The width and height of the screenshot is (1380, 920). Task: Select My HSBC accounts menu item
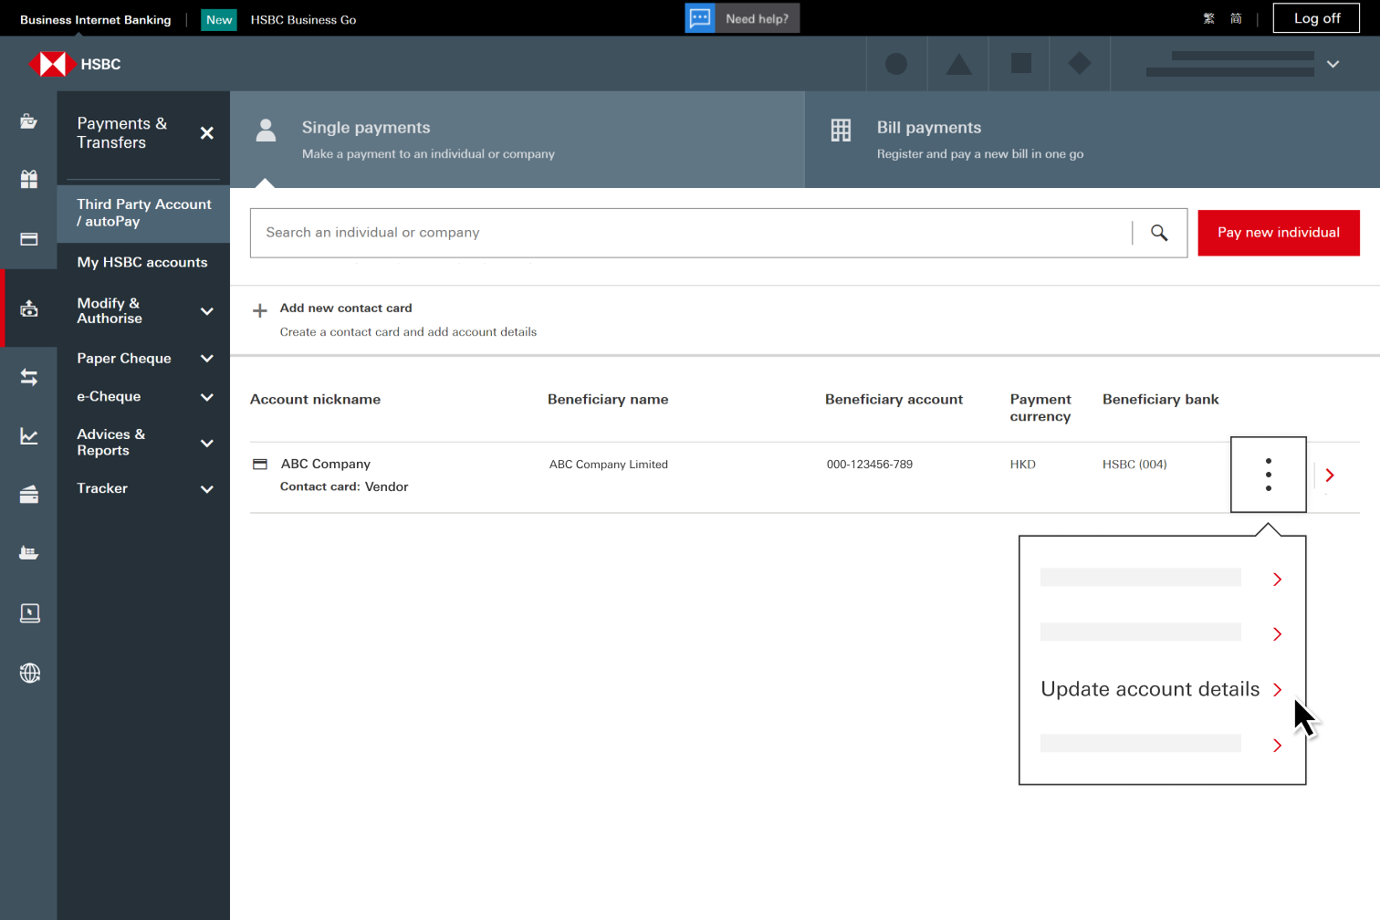click(142, 263)
